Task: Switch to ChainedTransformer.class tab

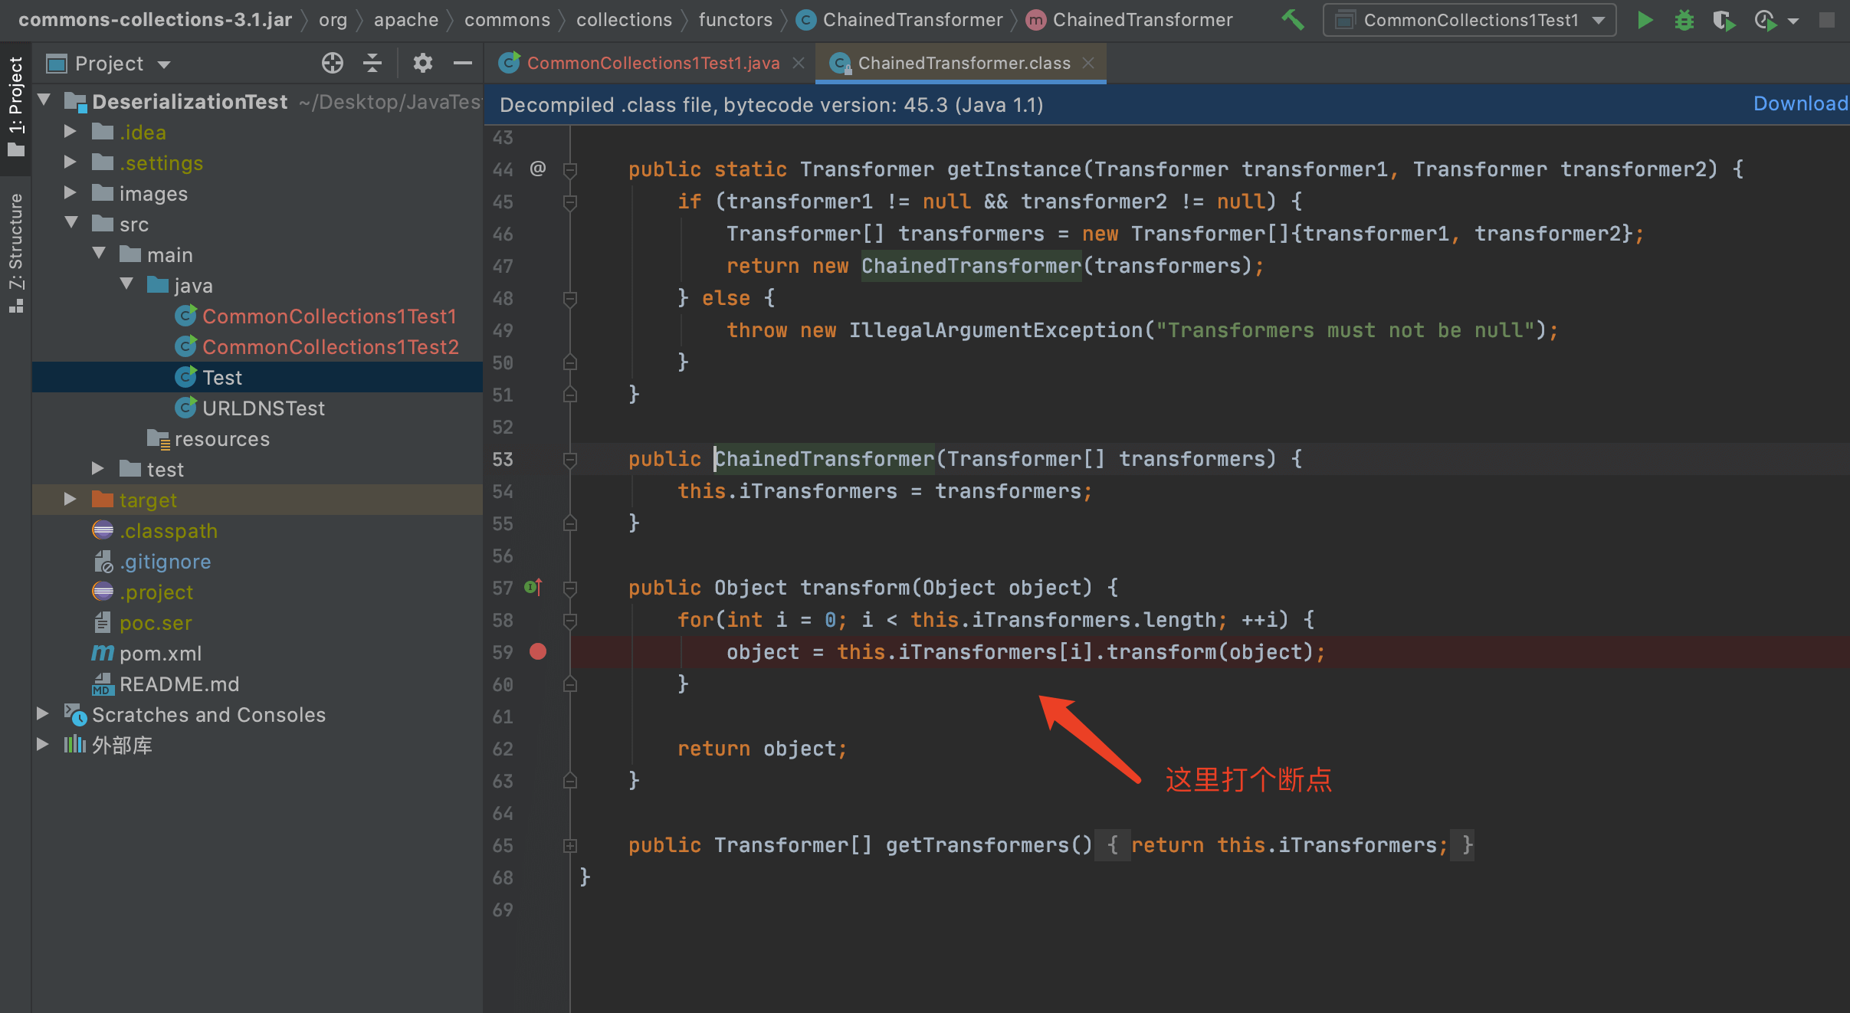Action: pyautogui.click(x=963, y=63)
